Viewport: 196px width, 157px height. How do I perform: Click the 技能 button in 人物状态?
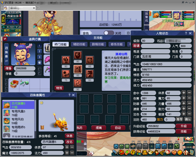(184, 131)
